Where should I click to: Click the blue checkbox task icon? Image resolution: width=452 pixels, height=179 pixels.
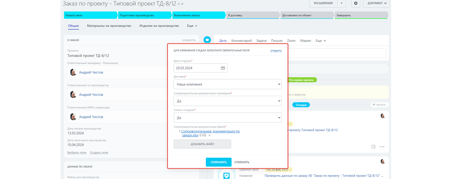[x=226, y=176]
